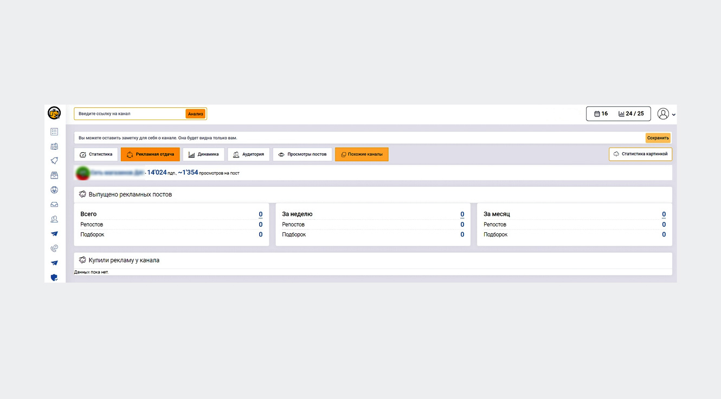The image size is (721, 399).
Task: Open the inbox tray icon in the sidebar
Action: (54, 205)
